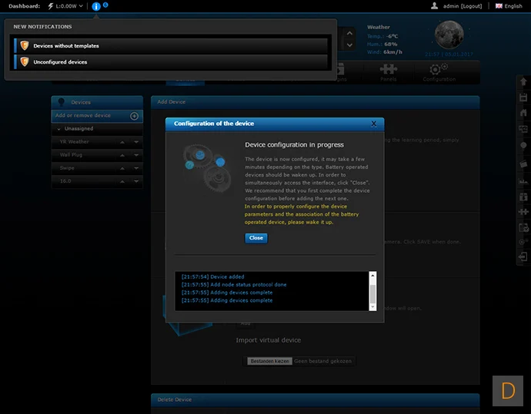Open the puzzle panels icon in right sidebar
This screenshot has width=531, height=414.
(x=523, y=212)
